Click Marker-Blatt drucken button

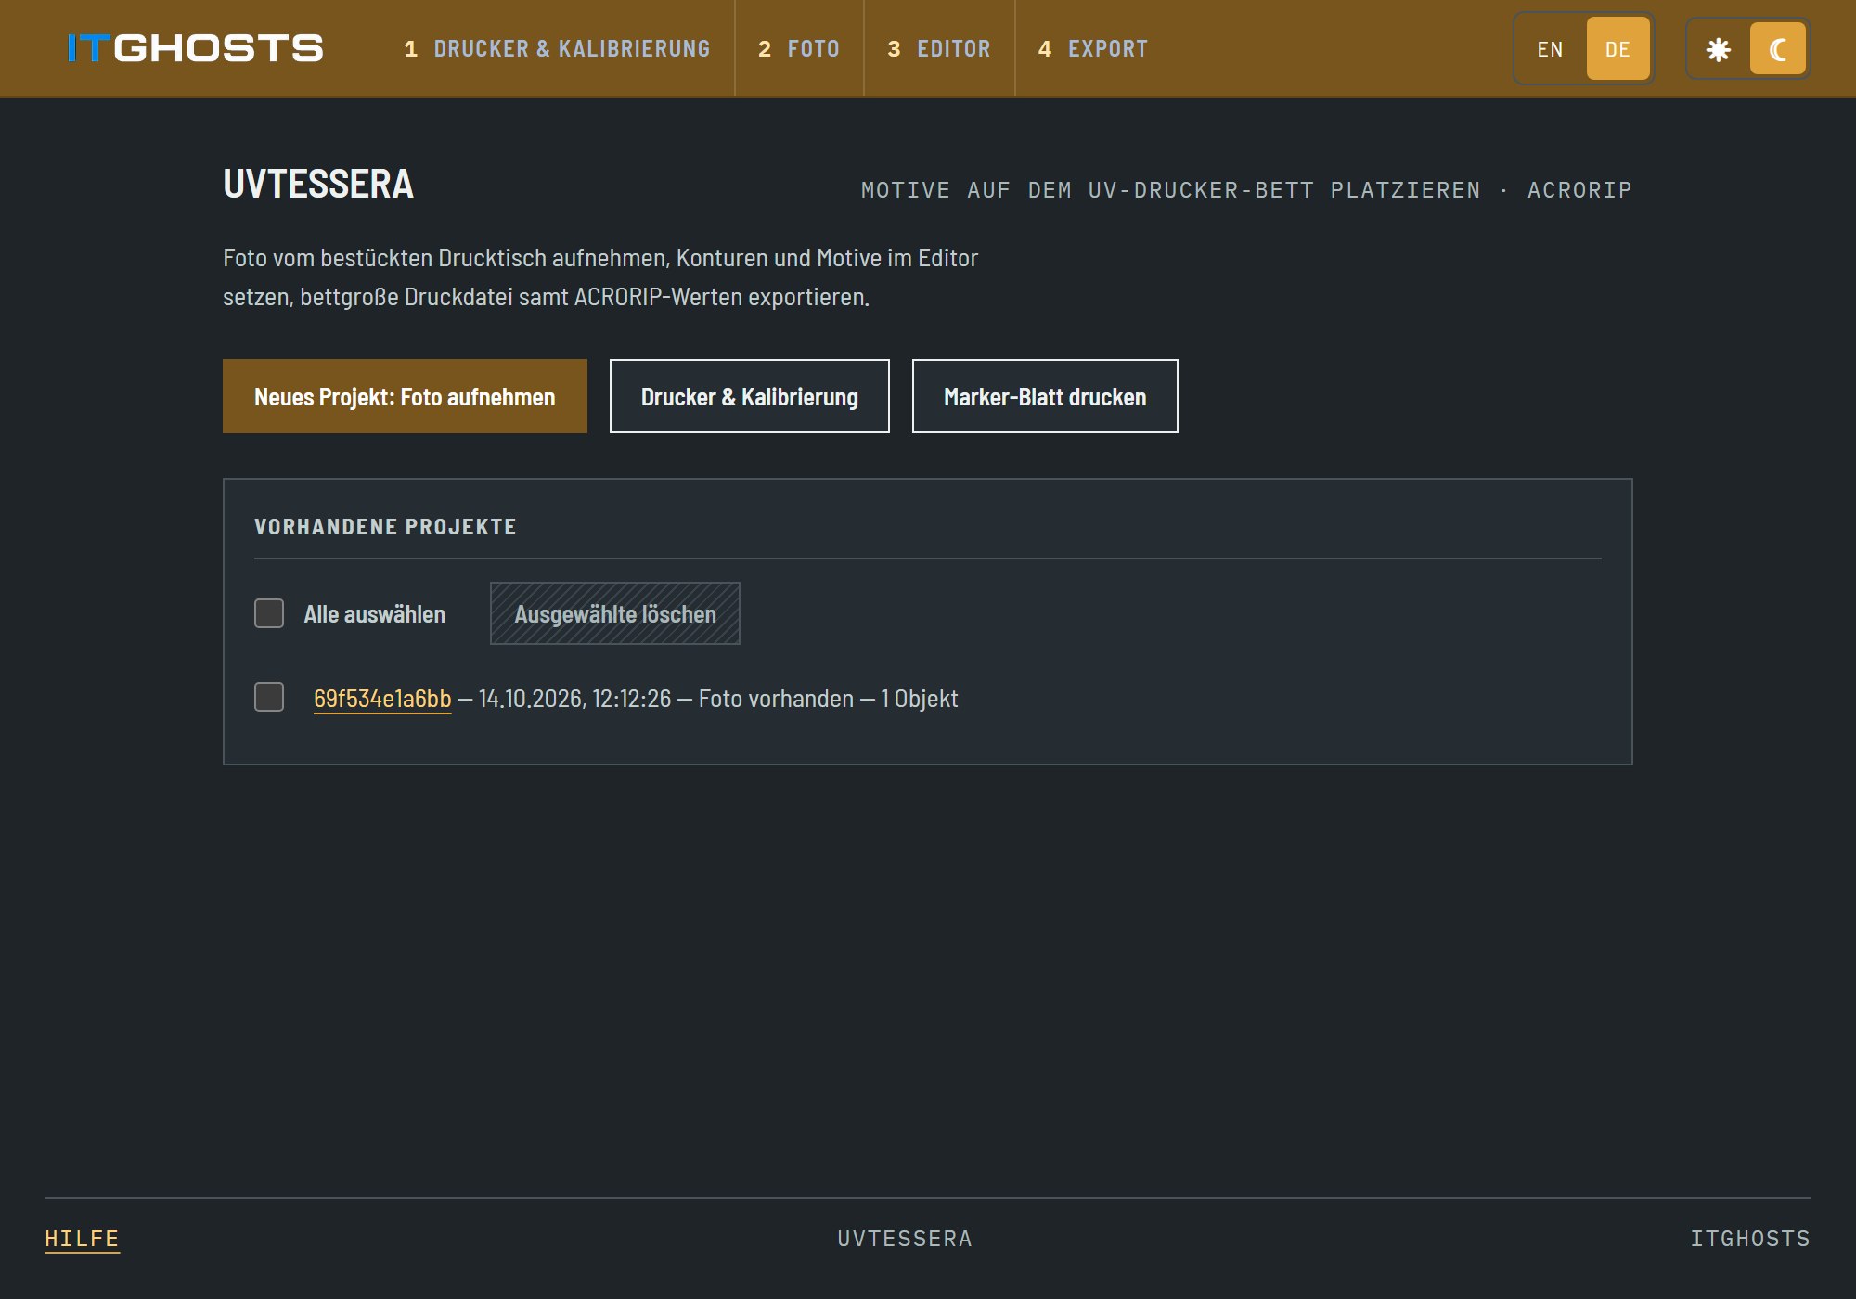pos(1045,396)
